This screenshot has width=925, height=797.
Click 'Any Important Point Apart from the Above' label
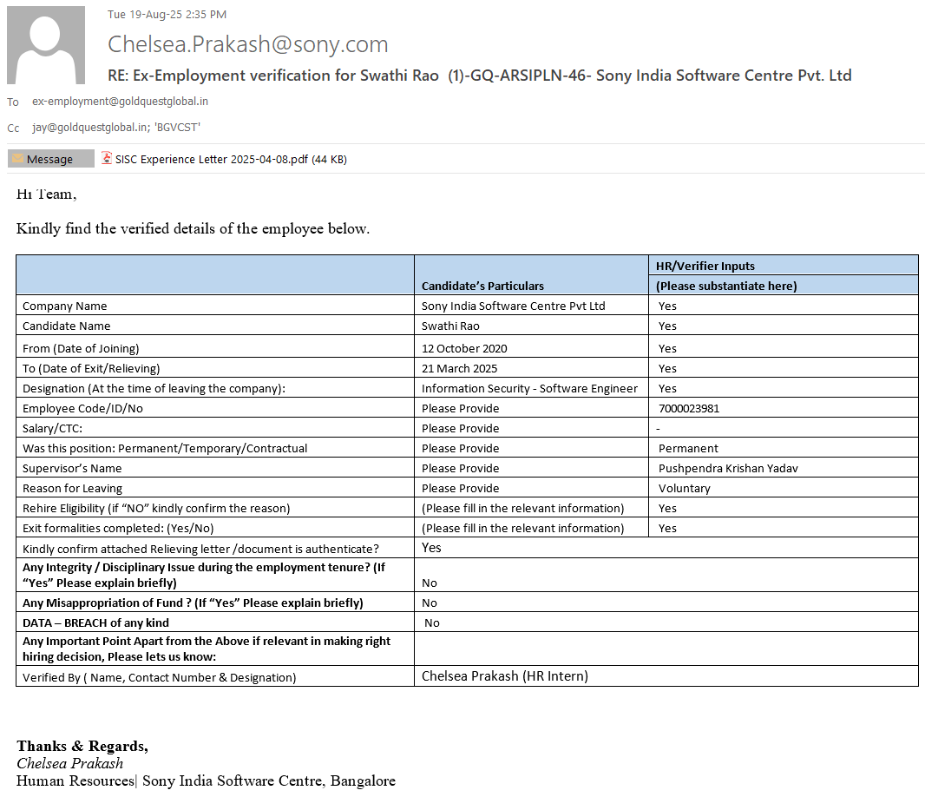207,649
